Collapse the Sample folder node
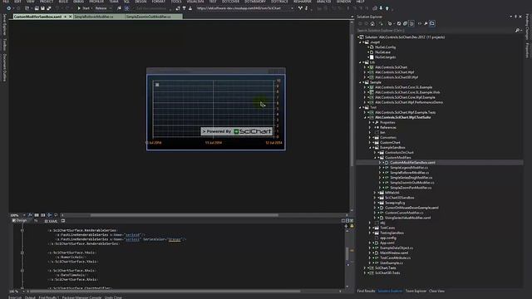This screenshot has width=532, height=299. click(360, 82)
